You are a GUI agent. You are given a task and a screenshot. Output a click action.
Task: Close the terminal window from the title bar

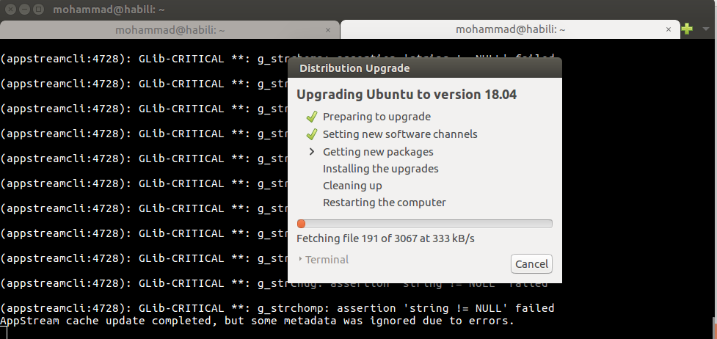[10, 10]
